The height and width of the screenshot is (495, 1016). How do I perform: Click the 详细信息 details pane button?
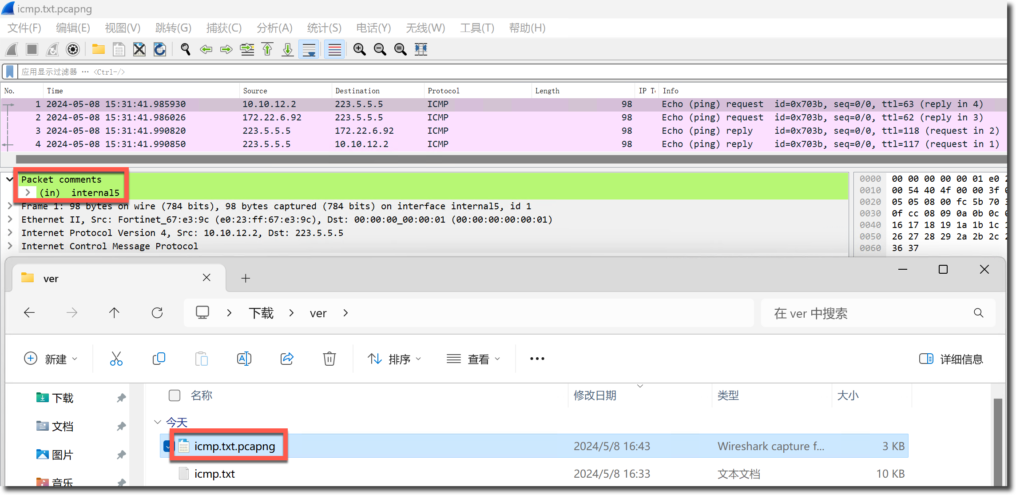point(951,359)
